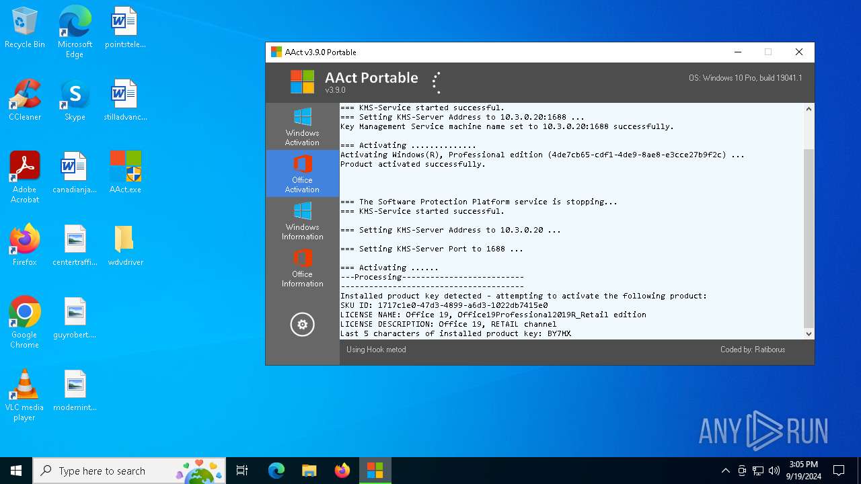
Task: Open modernint image file on desktop
Action: pyautogui.click(x=75, y=391)
